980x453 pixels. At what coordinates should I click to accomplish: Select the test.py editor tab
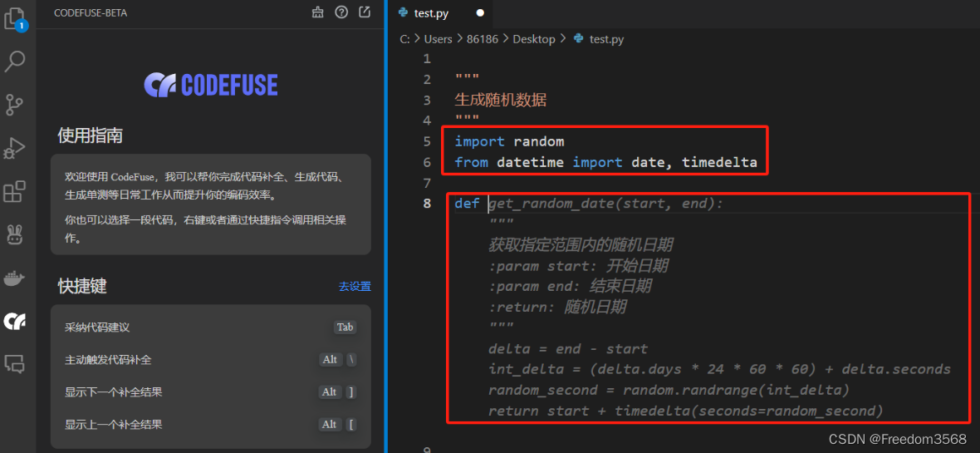click(x=440, y=13)
